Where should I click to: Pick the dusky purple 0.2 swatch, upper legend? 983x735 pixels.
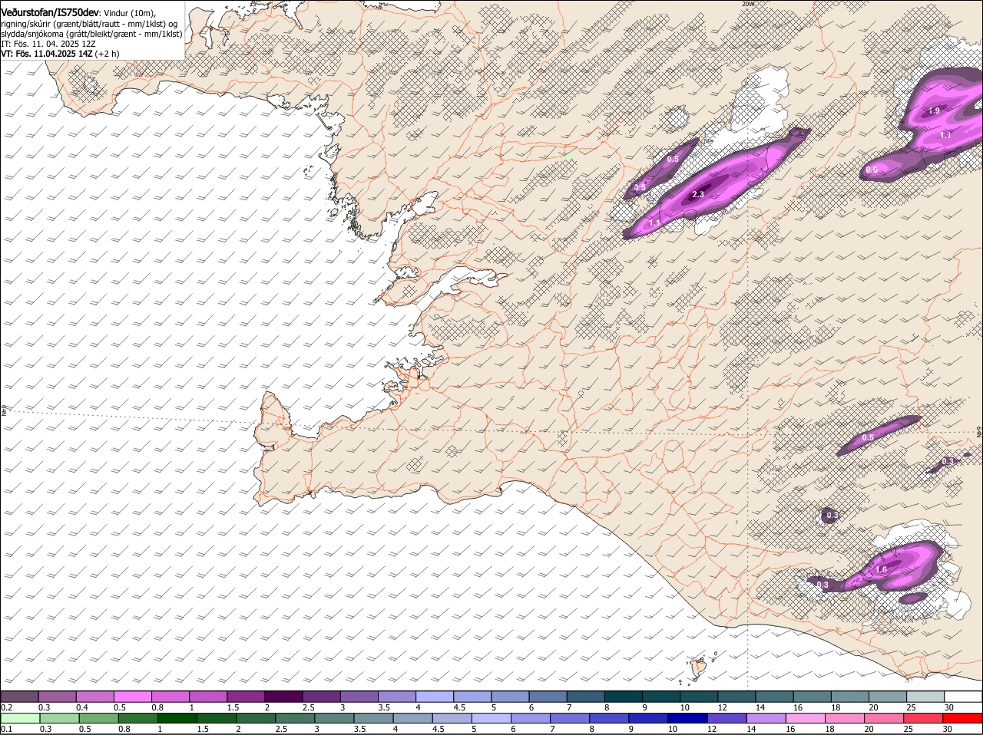[x=19, y=696]
